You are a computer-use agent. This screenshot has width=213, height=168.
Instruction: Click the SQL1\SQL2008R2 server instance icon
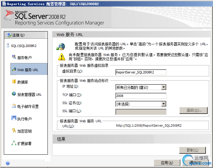[x=8, y=45]
